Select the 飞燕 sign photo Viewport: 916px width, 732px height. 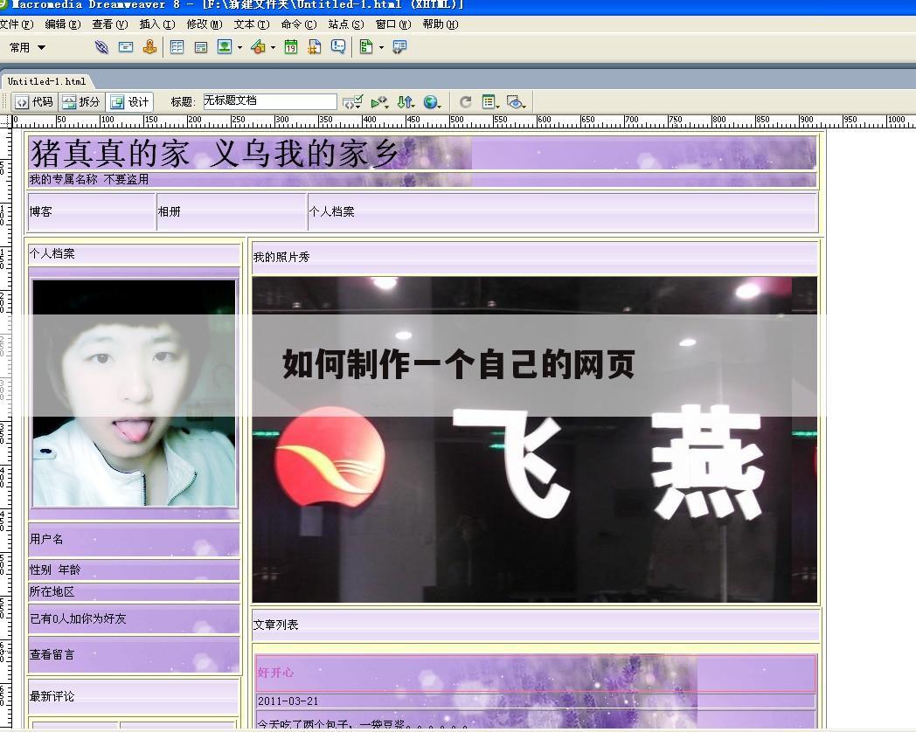(x=535, y=439)
